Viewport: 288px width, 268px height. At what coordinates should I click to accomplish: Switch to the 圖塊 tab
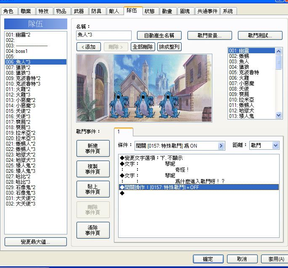186,11
